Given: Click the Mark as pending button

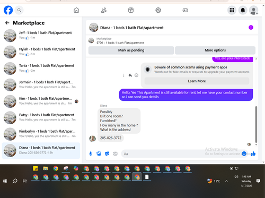Looking at the screenshot, I should tap(131, 50).
